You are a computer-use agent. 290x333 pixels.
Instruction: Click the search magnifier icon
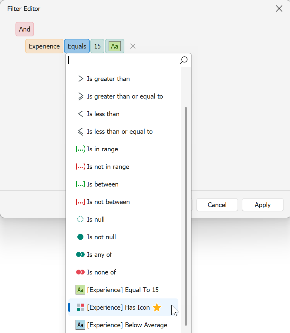184,60
